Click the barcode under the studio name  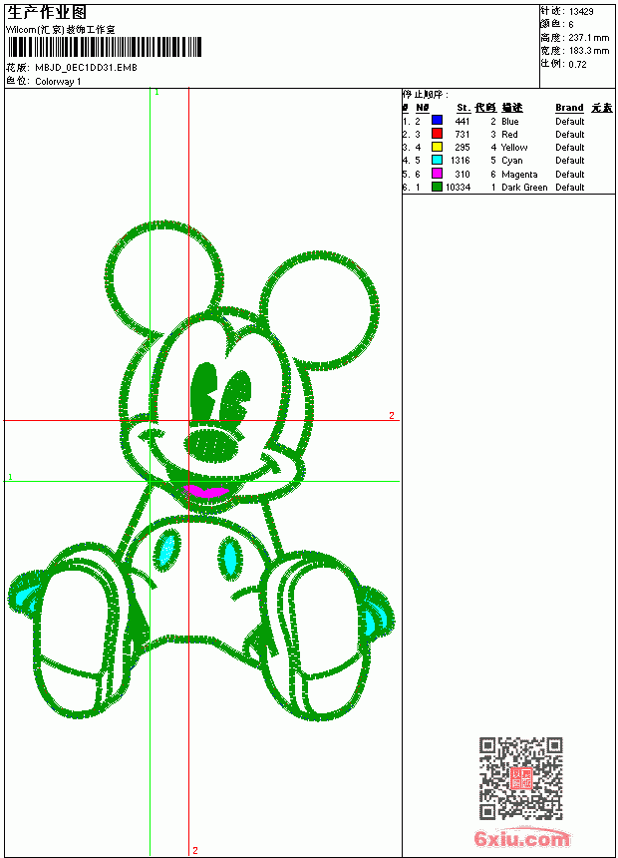pyautogui.click(x=105, y=47)
